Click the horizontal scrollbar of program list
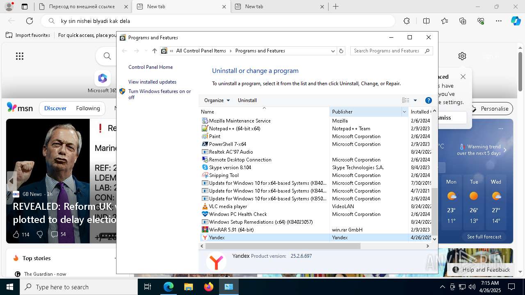The width and height of the screenshot is (525, 295). click(x=283, y=246)
